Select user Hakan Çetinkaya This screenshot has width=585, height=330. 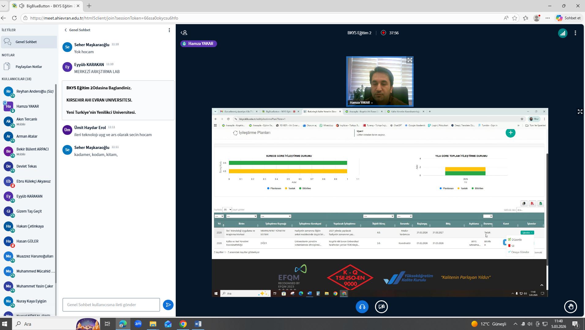click(29, 226)
